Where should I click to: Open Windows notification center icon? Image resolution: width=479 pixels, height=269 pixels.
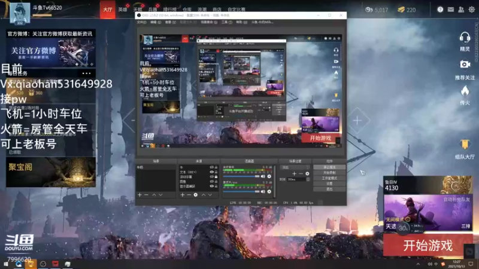click(x=471, y=264)
